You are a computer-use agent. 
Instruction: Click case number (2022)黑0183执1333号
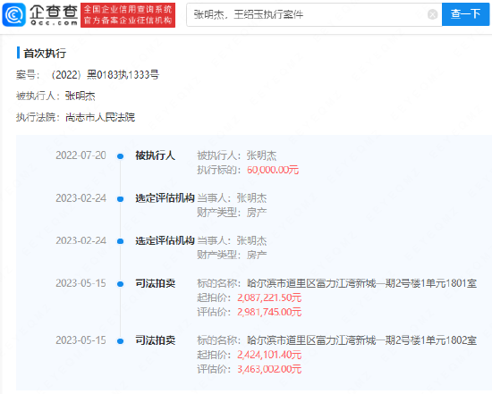105,74
